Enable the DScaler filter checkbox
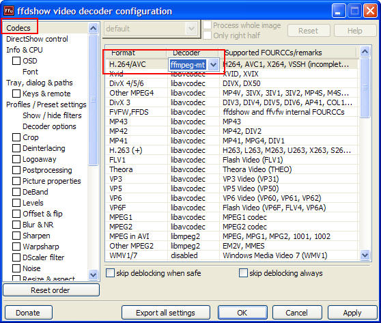381x323 pixels. point(16,257)
